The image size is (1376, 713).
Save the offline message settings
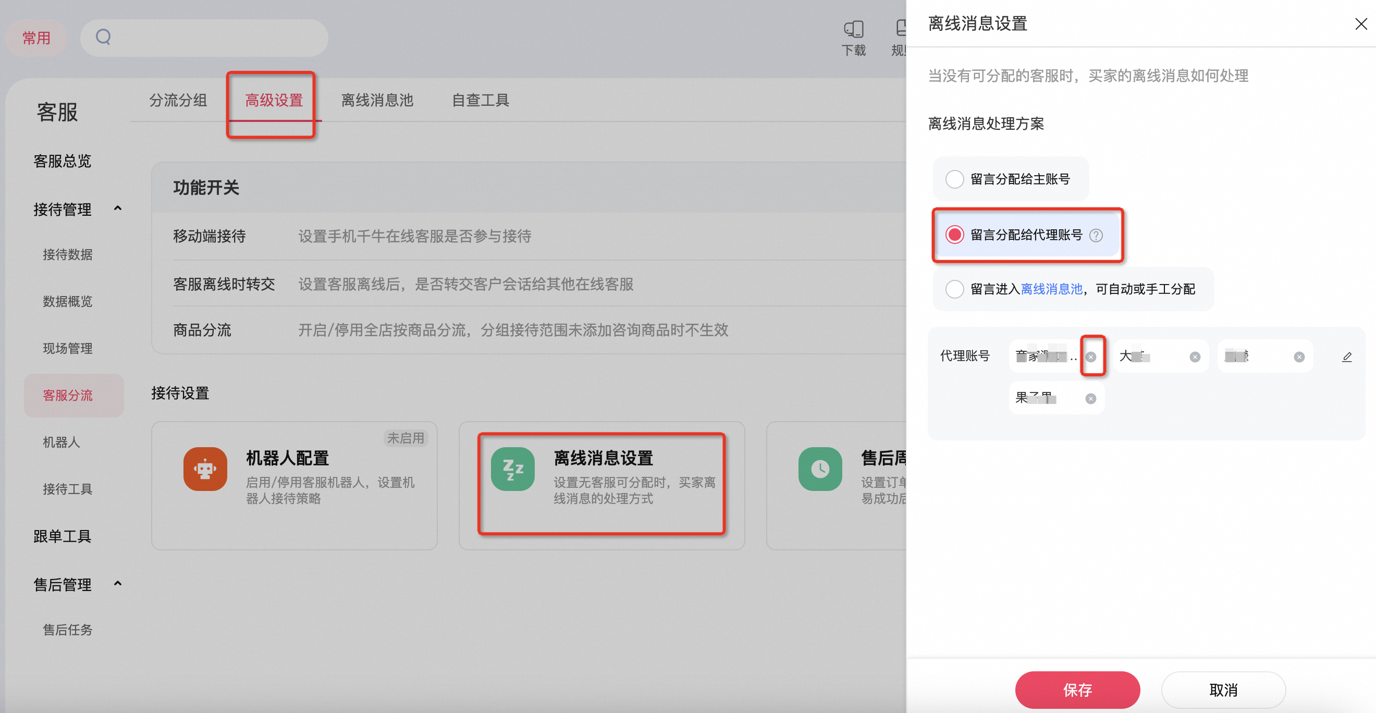pyautogui.click(x=1077, y=690)
